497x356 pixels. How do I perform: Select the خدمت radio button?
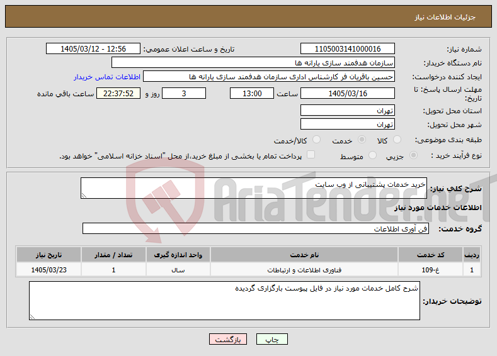[362, 140]
